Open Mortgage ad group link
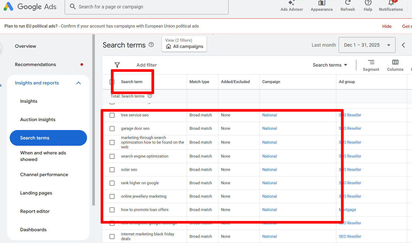 [347, 210]
